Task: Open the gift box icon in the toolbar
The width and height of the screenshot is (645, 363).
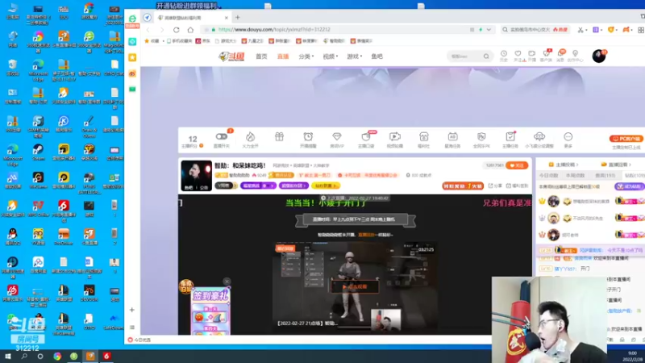Action: pyautogui.click(x=279, y=137)
